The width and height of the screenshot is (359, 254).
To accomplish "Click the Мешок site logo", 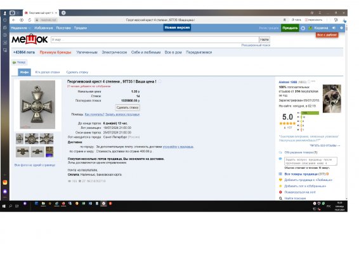I will click(x=30, y=39).
